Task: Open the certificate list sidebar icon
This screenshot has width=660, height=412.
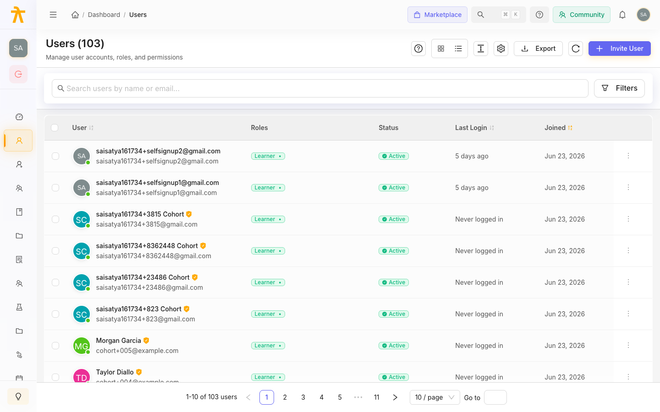Action: [x=19, y=260]
